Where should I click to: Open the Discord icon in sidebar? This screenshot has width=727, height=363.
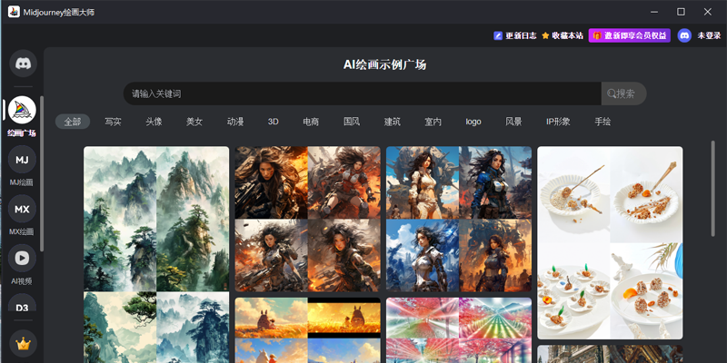click(x=23, y=64)
